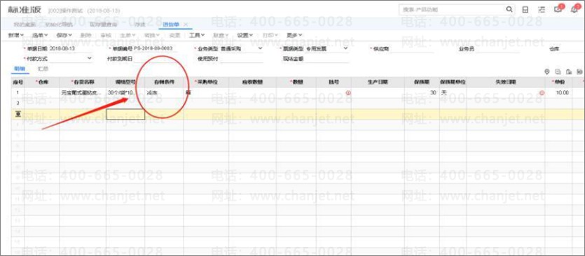This screenshot has height=256, width=585.
Task: Click the 采购单位 column header
Action: click(206, 82)
